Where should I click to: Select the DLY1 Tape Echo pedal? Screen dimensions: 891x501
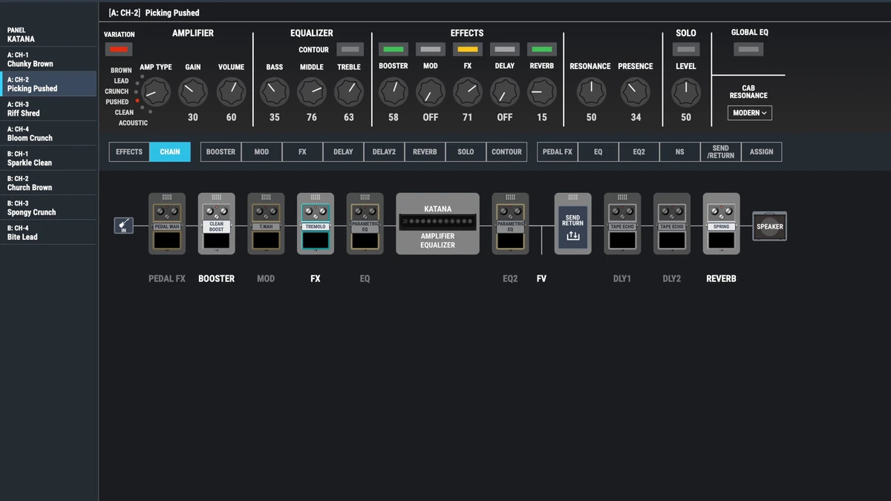click(x=622, y=223)
